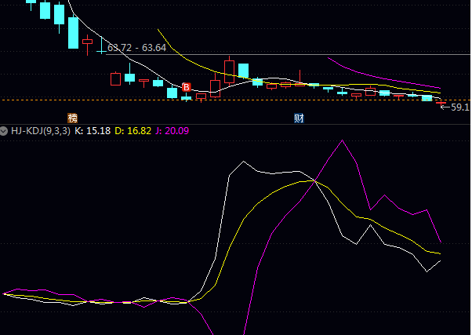Open the 榜 ranking marker icon

click(73, 118)
